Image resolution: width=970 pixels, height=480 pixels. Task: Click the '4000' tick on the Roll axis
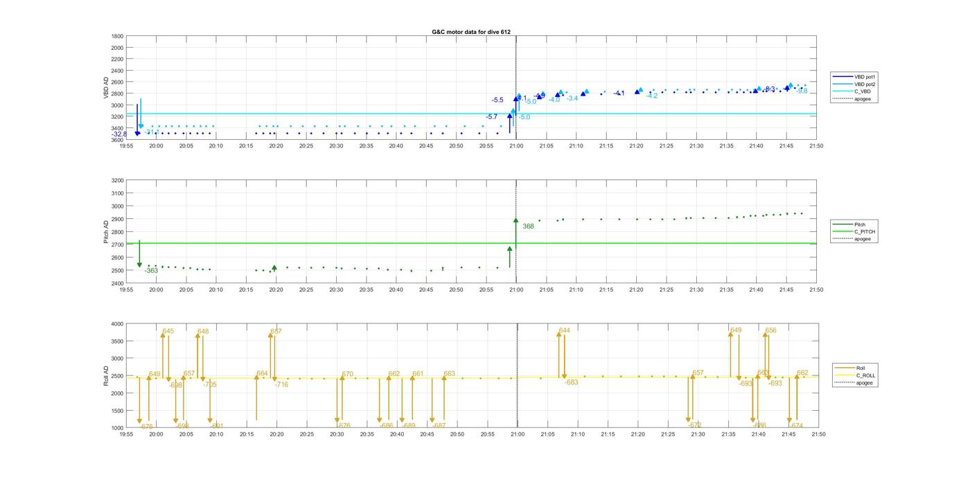pyautogui.click(x=118, y=324)
